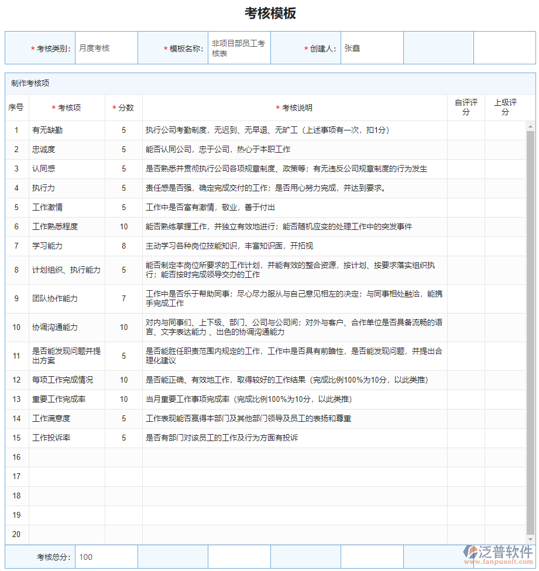Click the scrollbar up arrow

point(531,126)
